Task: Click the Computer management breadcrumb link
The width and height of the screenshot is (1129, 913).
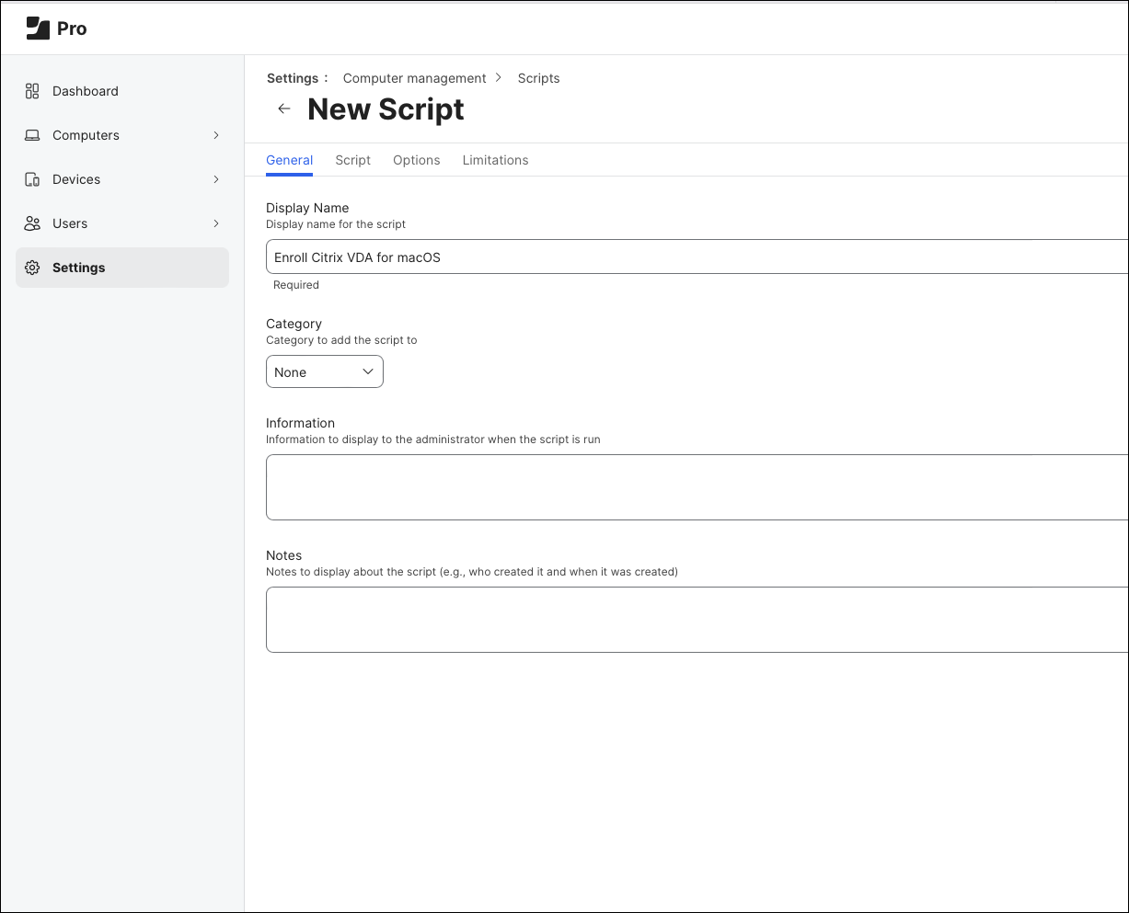Action: pyautogui.click(x=414, y=78)
